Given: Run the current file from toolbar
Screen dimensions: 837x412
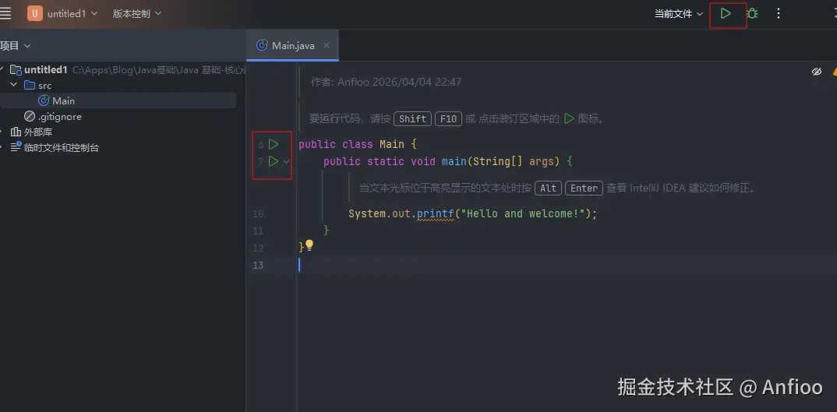Looking at the screenshot, I should [x=726, y=13].
